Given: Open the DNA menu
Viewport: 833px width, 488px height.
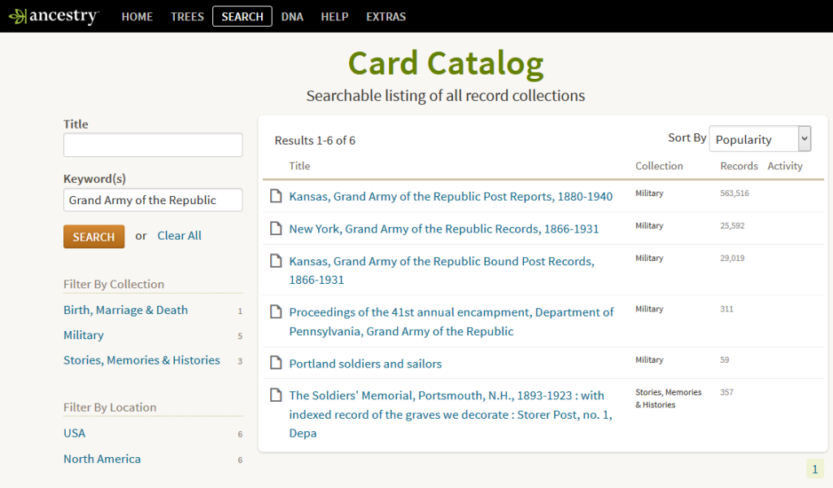Looking at the screenshot, I should (292, 17).
